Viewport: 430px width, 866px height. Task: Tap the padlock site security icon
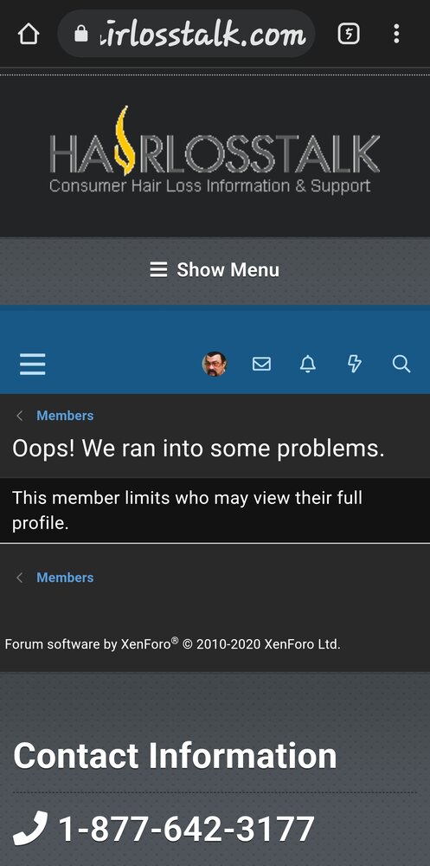pos(81,35)
